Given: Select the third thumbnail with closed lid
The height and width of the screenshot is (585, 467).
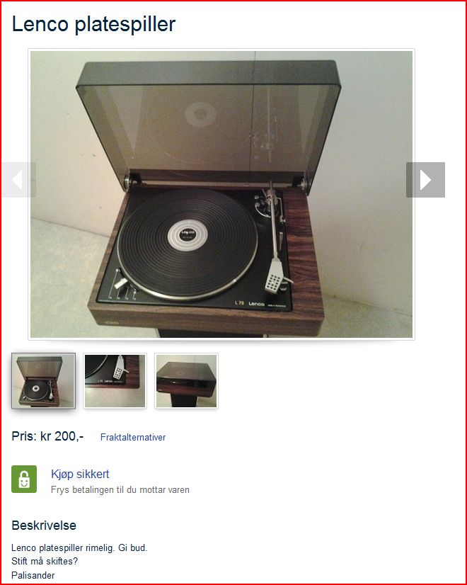Looking at the screenshot, I should (186, 380).
